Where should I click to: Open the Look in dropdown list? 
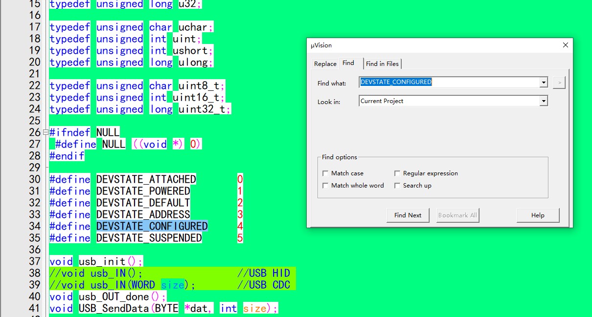click(543, 101)
